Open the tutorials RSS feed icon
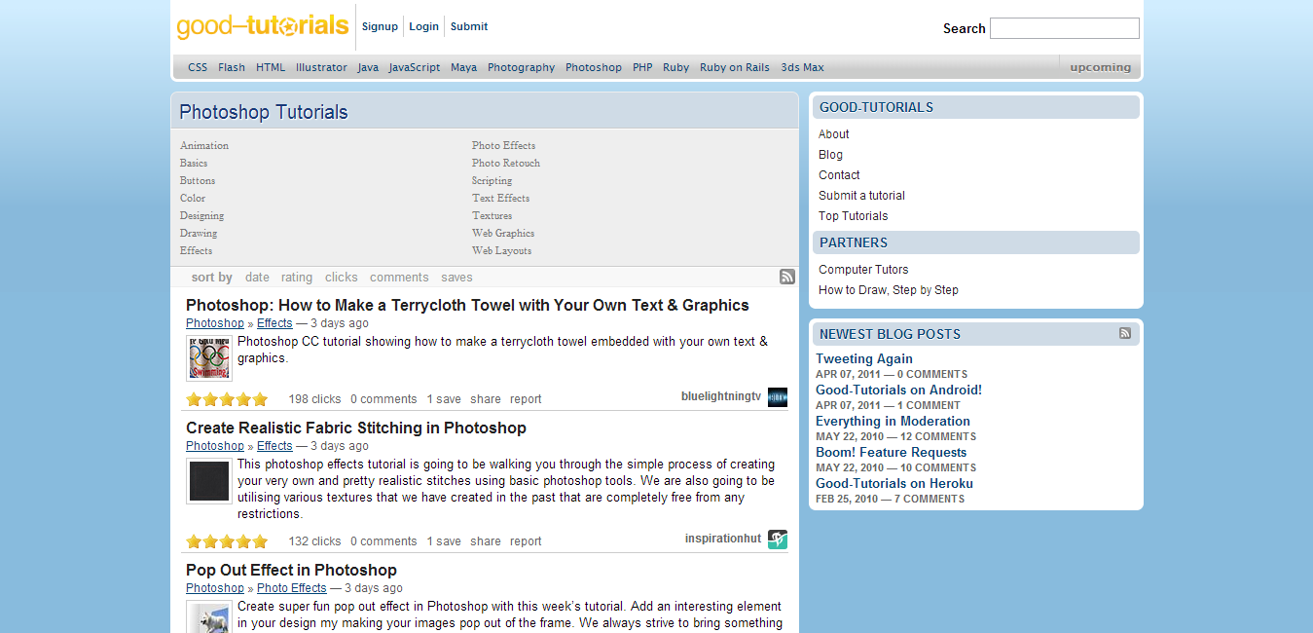 (x=787, y=277)
